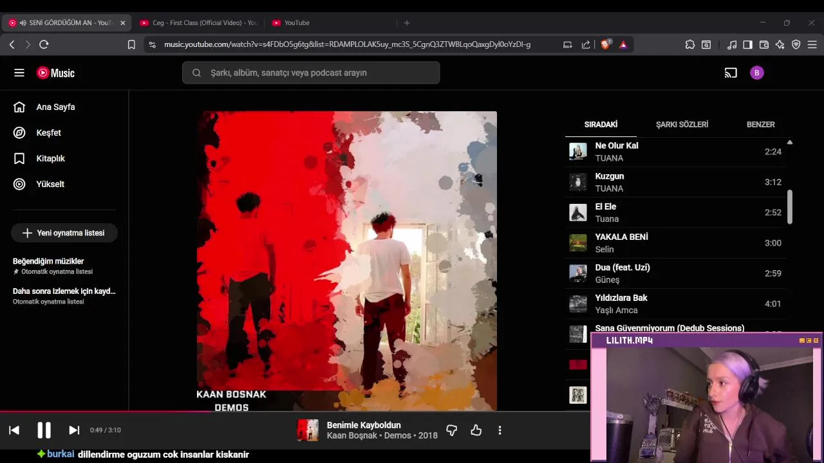This screenshot has height=463, width=824.
Task: Open the hamburger guide menu
Action: [x=19, y=73]
